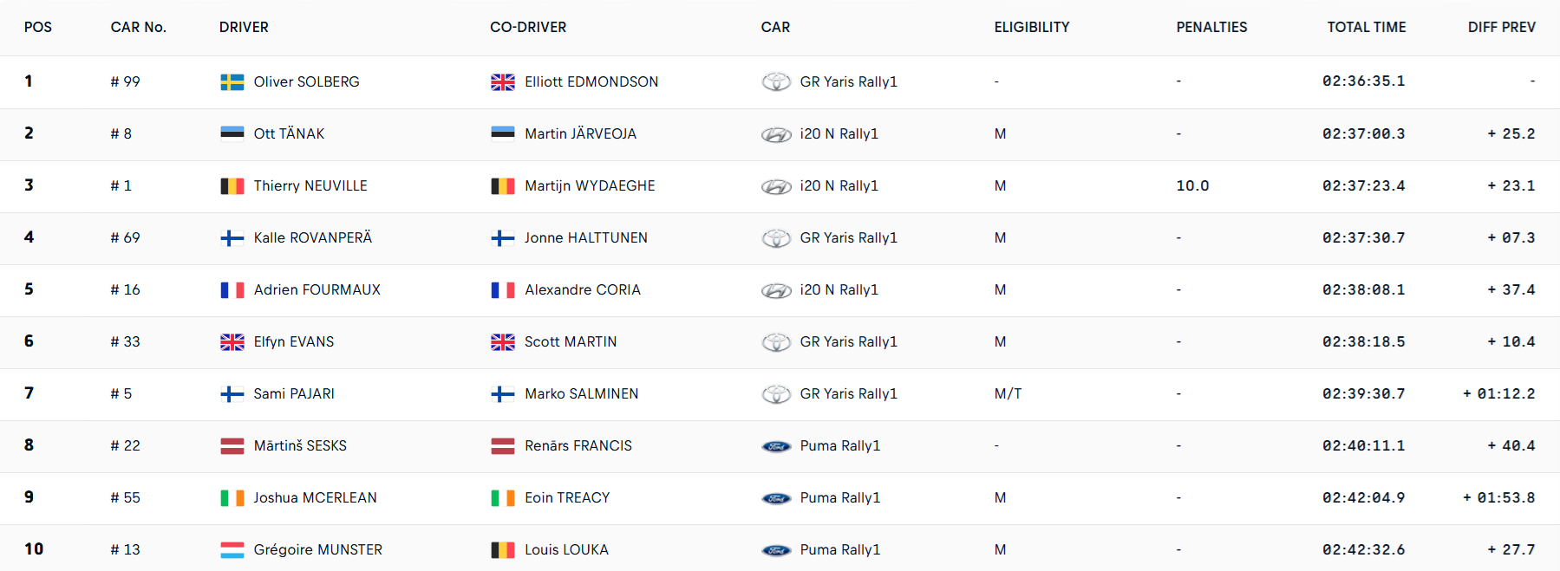Open driver Elfyn EVANS name

(x=293, y=341)
